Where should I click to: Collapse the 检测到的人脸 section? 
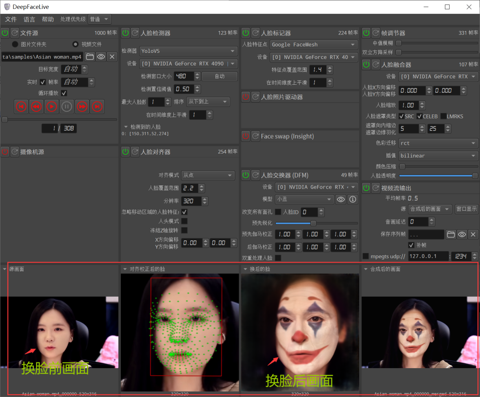coord(125,126)
